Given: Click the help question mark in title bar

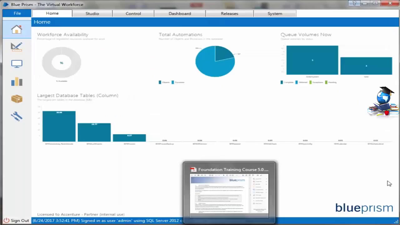Looking at the screenshot, I should tap(354, 3).
